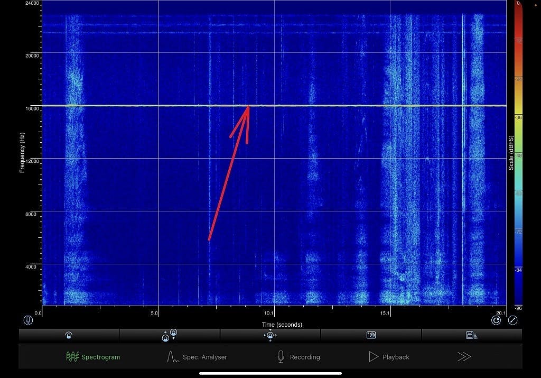Click the "-96" mark on color scale
541x378 pixels.
coord(519,308)
